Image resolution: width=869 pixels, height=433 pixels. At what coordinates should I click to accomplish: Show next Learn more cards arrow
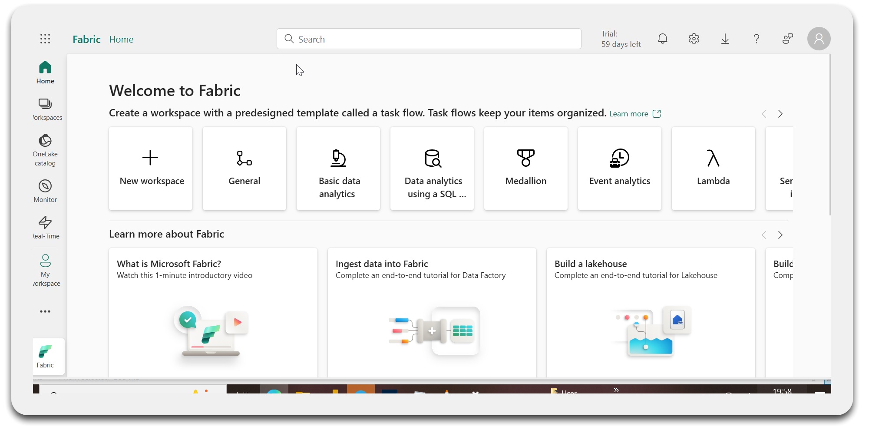click(x=780, y=235)
